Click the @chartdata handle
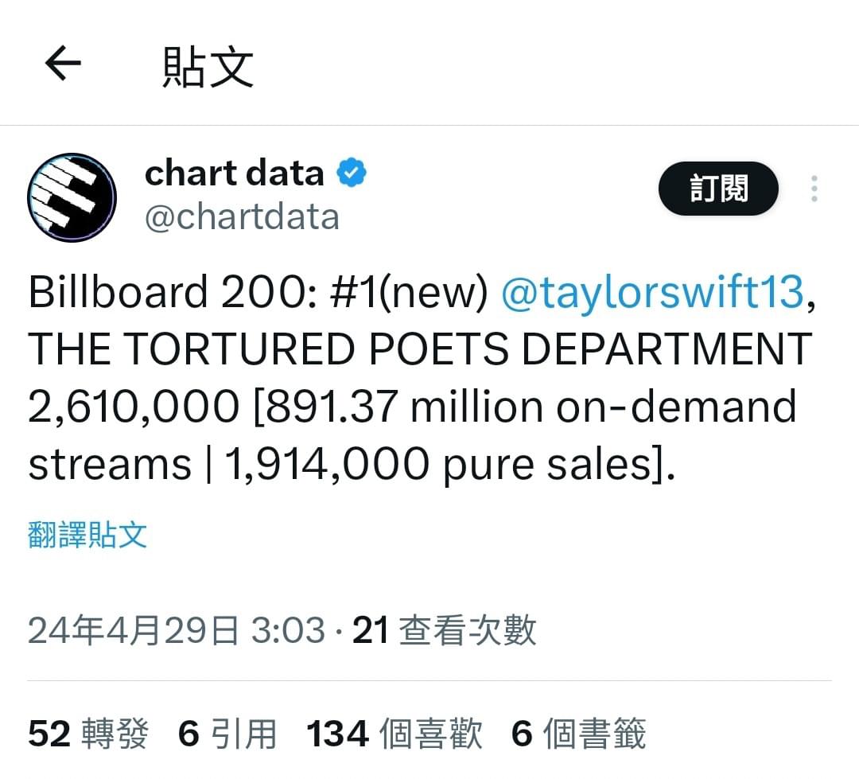This screenshot has height=779, width=859. pyautogui.click(x=242, y=217)
